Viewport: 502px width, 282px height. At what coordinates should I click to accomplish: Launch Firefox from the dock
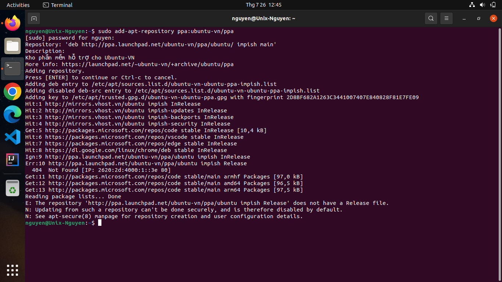12,23
